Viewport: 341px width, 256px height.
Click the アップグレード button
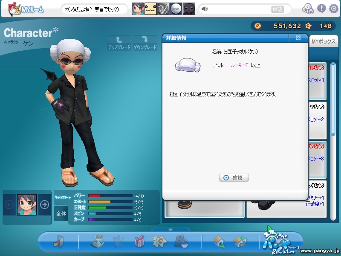[119, 43]
